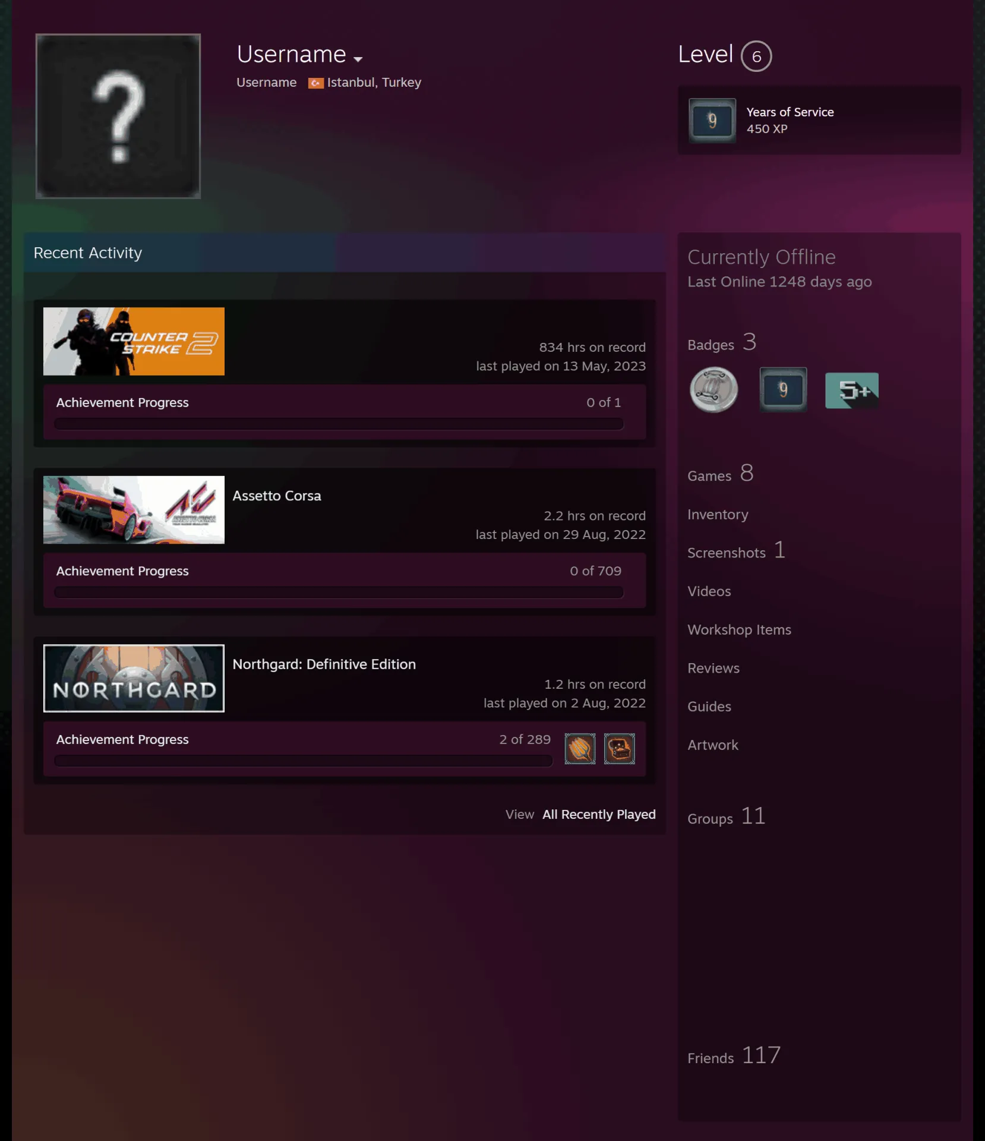Go to Workshop Items
The width and height of the screenshot is (985, 1141).
click(x=739, y=630)
